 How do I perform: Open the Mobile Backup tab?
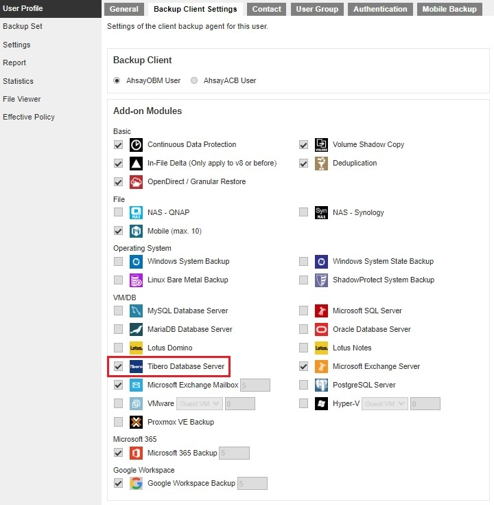449,9
